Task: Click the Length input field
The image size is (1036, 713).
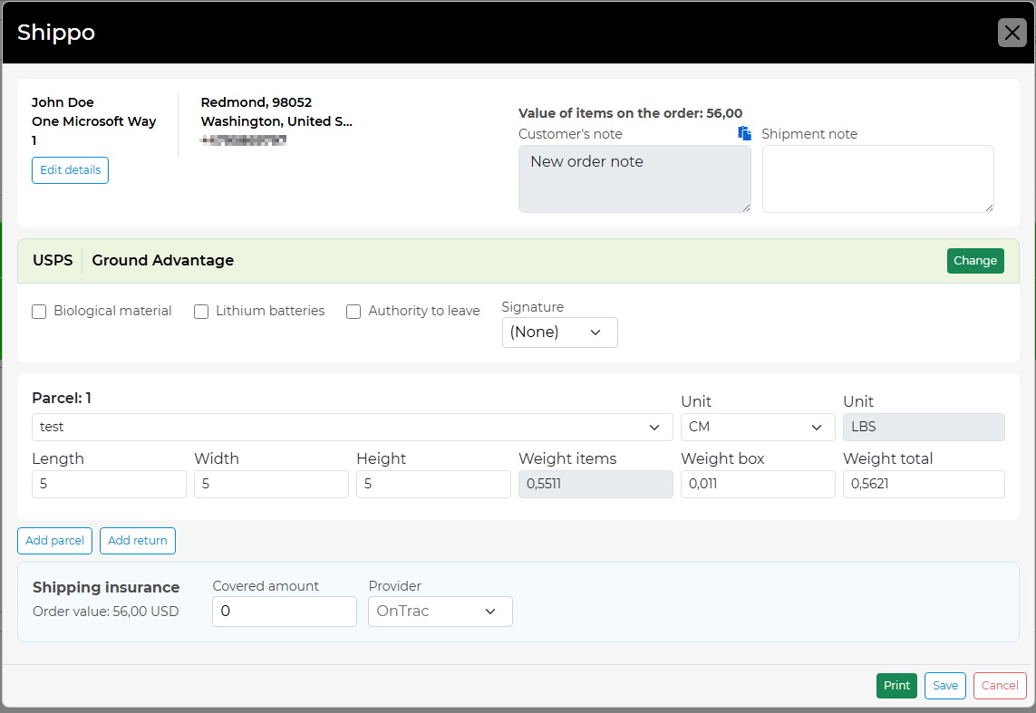Action: [x=109, y=485]
